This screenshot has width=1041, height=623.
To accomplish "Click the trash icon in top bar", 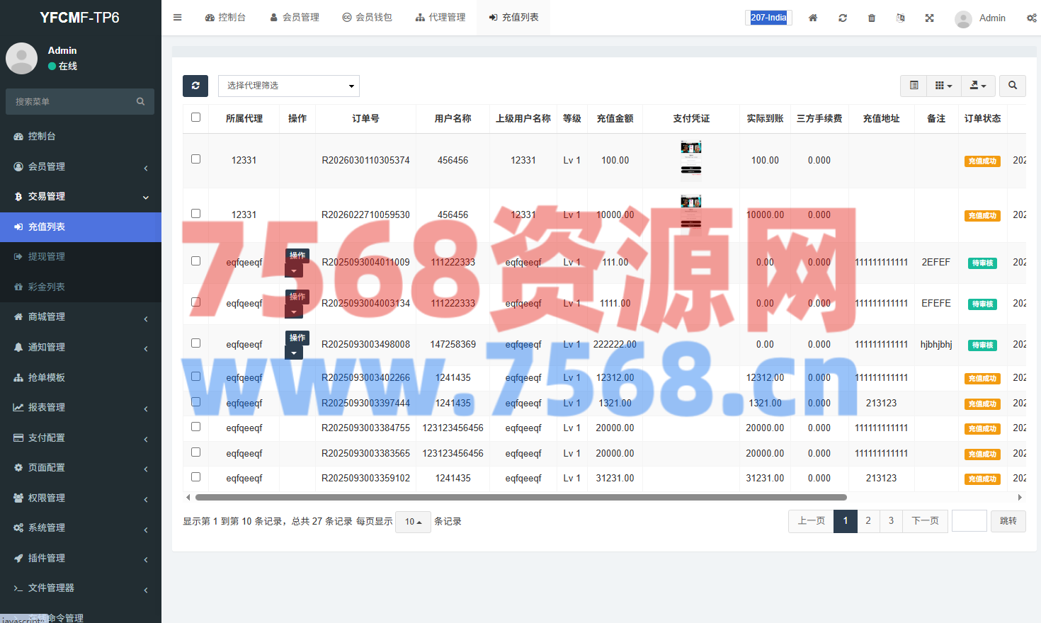I will coord(872,18).
